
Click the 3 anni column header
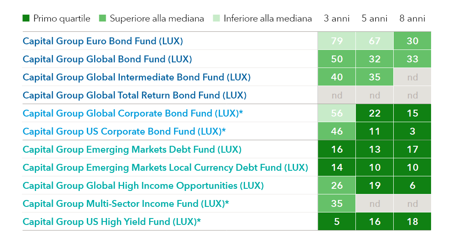tap(337, 18)
